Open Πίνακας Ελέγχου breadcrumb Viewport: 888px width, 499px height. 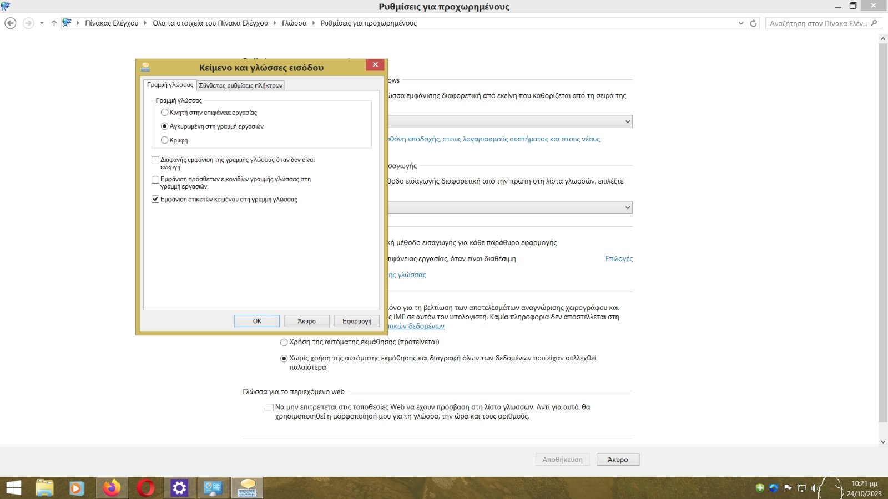pyautogui.click(x=112, y=23)
